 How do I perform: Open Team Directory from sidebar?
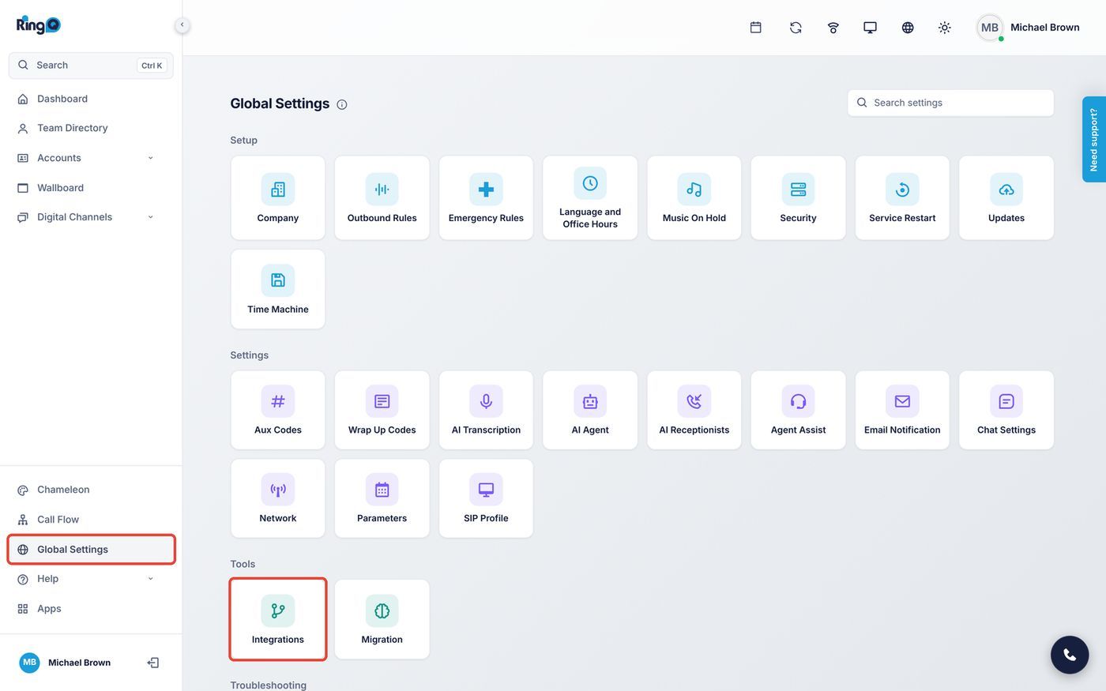click(x=91, y=128)
